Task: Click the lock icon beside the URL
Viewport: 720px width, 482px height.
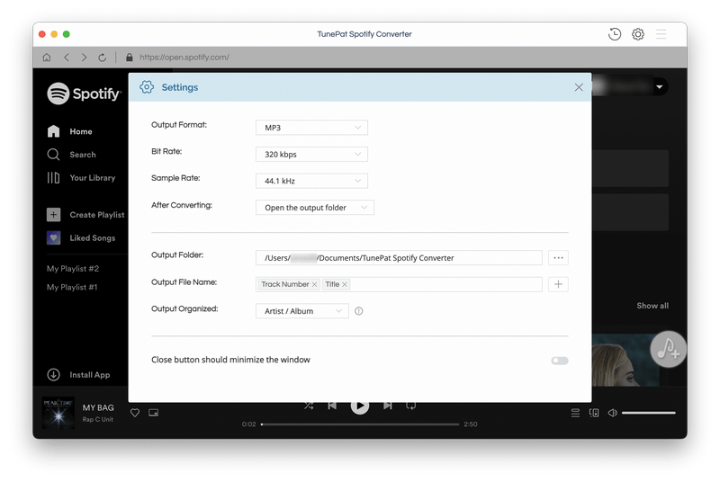Action: [x=130, y=58]
